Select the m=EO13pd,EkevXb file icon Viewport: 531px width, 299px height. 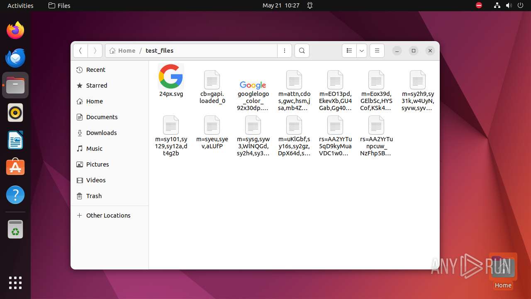(335, 80)
